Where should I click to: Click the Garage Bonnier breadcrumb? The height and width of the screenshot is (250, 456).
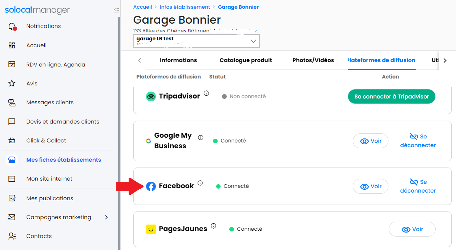(x=238, y=7)
